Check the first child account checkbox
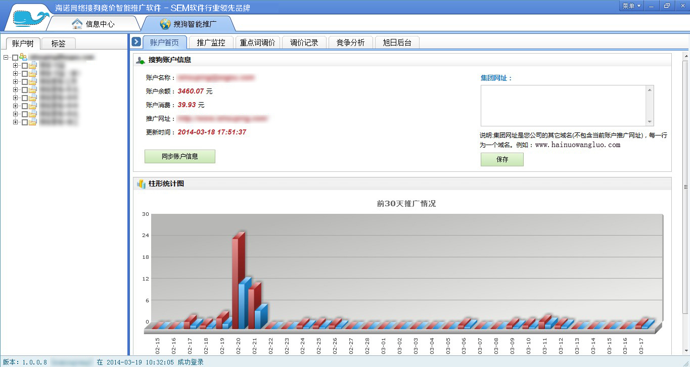 (25, 66)
